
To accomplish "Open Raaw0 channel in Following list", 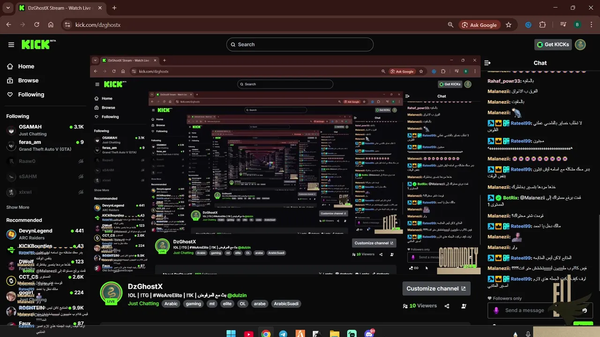I will (x=45, y=161).
